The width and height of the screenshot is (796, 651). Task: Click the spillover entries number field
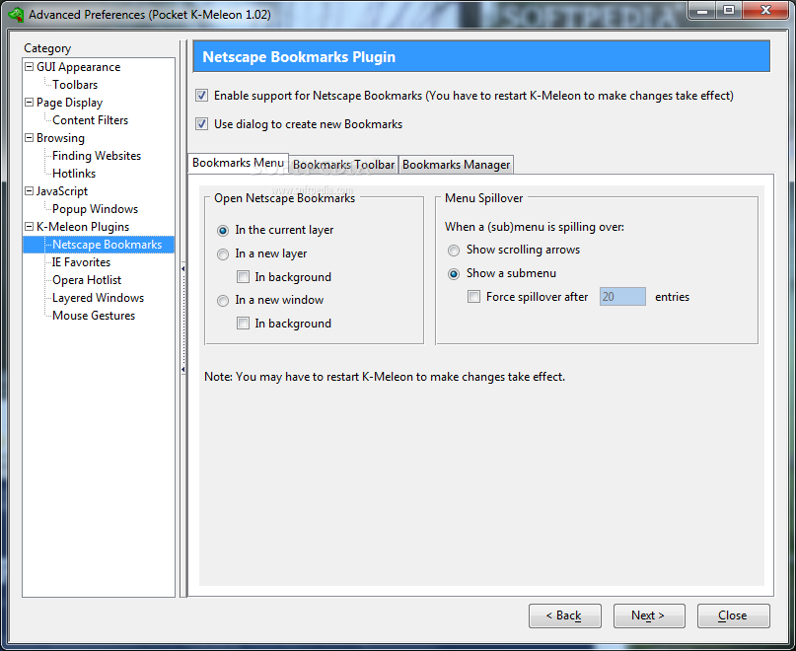pos(622,297)
